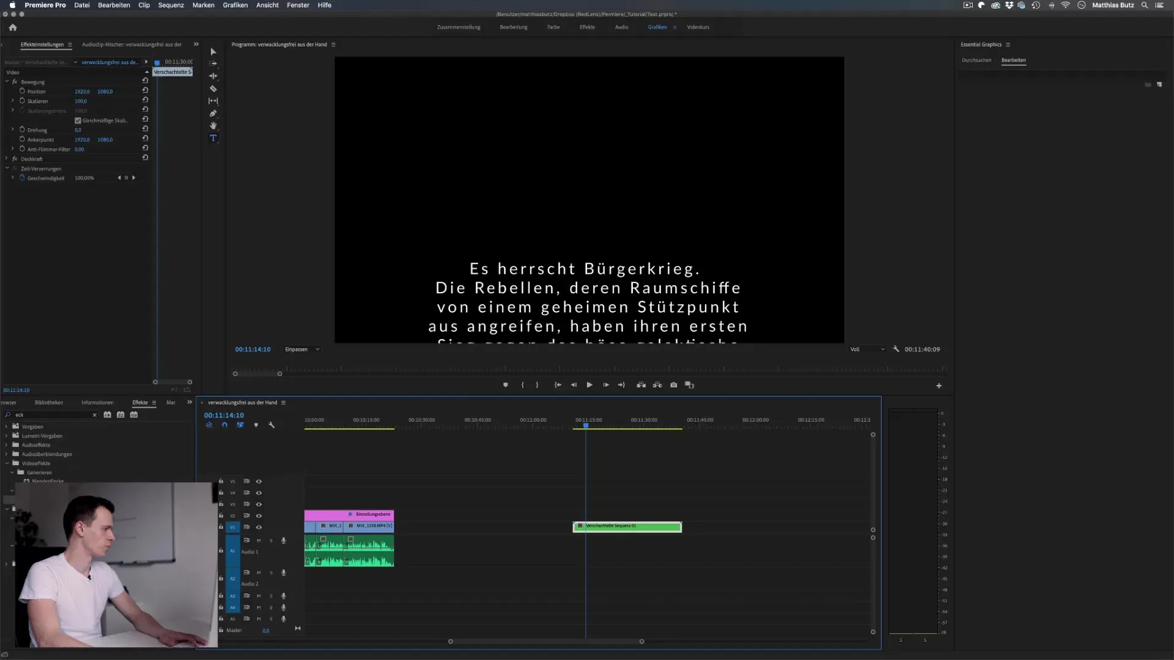
Task: Expand the Geschwindigkeit property
Action: [13, 178]
